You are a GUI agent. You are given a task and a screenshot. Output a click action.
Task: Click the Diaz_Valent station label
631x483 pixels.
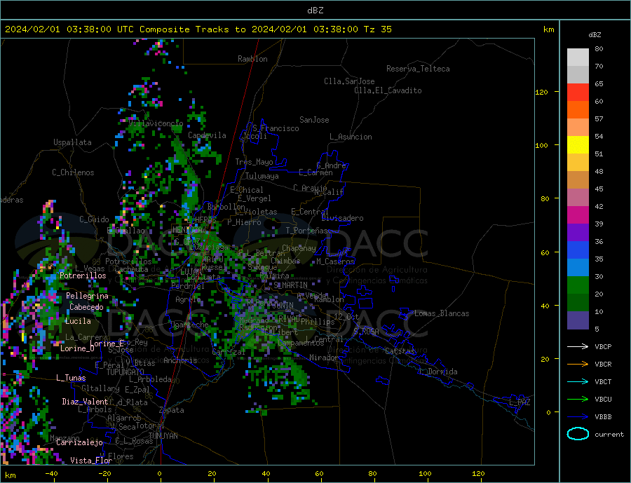point(85,402)
